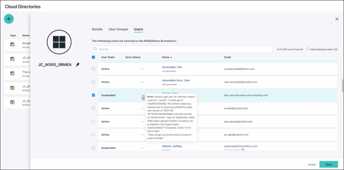344x170 pixels.
Task: Uncheck the suspended alex.aavon user checkbox
Action: click(93, 95)
